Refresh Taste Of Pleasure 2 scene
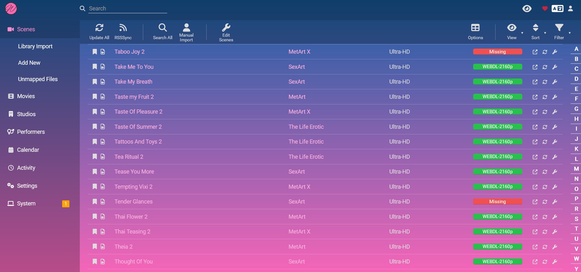 point(545,112)
